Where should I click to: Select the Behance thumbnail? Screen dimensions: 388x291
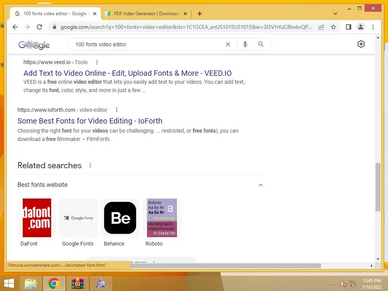pos(120,218)
